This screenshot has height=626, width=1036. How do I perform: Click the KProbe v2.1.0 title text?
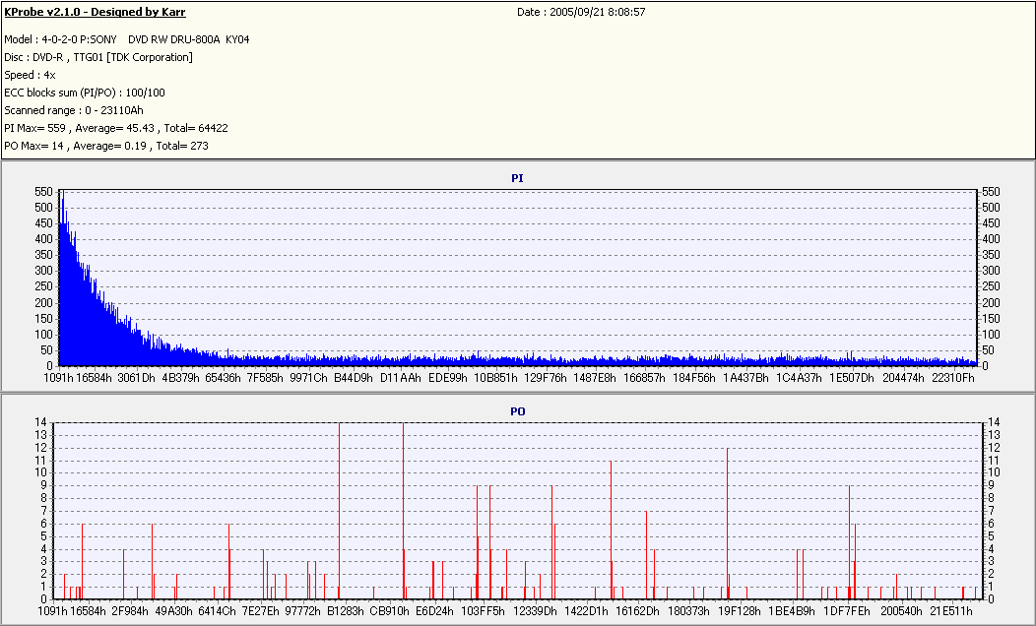point(95,12)
